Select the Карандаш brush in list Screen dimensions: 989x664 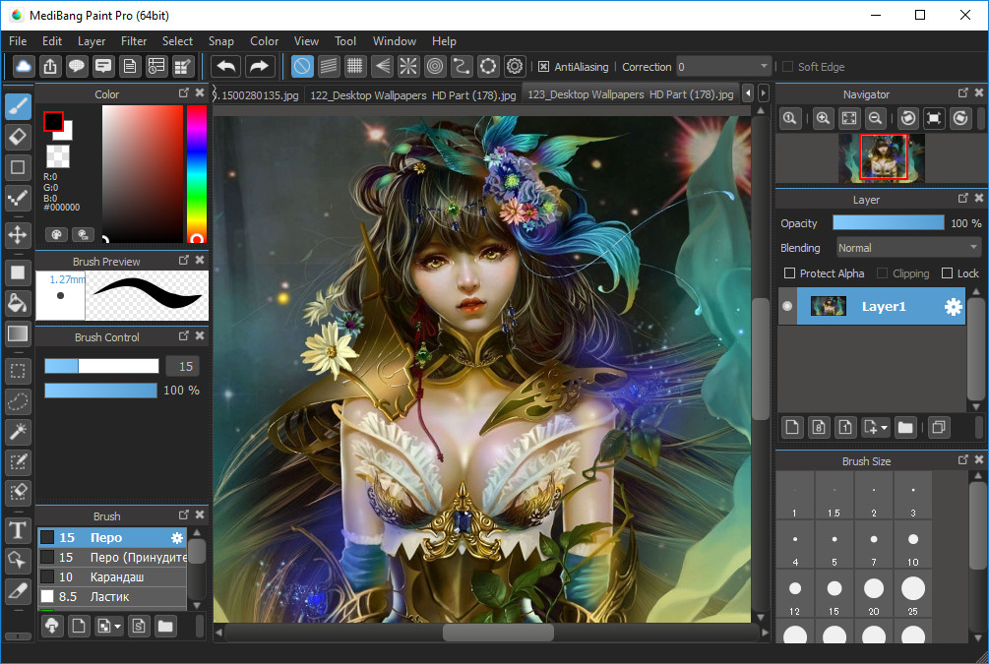[x=116, y=577]
